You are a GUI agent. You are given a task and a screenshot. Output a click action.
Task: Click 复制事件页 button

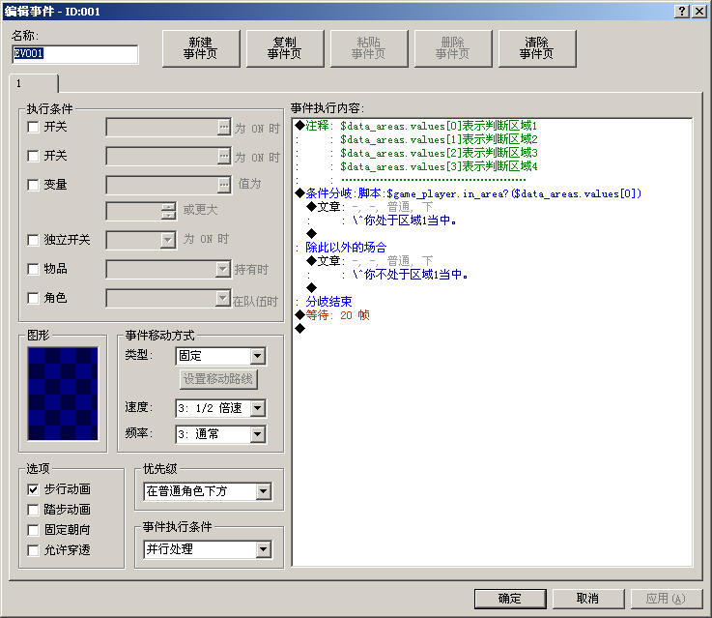click(x=285, y=48)
